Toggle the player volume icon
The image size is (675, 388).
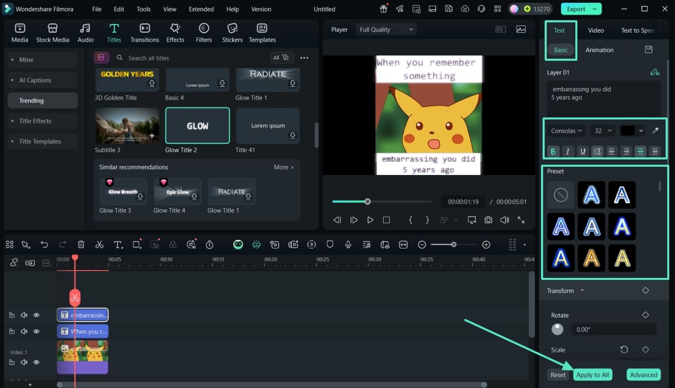505,220
